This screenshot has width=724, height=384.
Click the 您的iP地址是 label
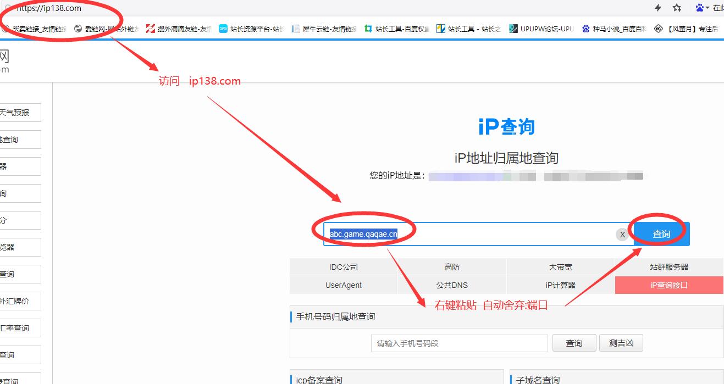[x=397, y=176]
